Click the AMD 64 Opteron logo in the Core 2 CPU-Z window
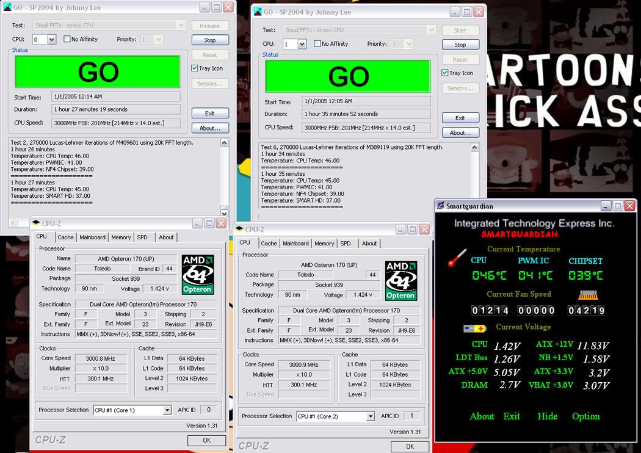The height and width of the screenshot is (453, 641). [x=401, y=280]
